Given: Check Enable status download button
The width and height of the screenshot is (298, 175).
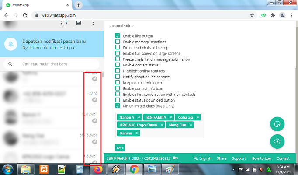Looking at the screenshot, I should pyautogui.click(x=118, y=100).
